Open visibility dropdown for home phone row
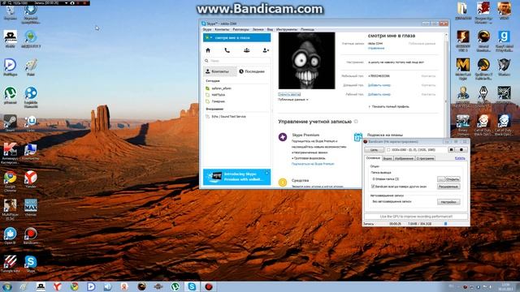 pos(428,85)
